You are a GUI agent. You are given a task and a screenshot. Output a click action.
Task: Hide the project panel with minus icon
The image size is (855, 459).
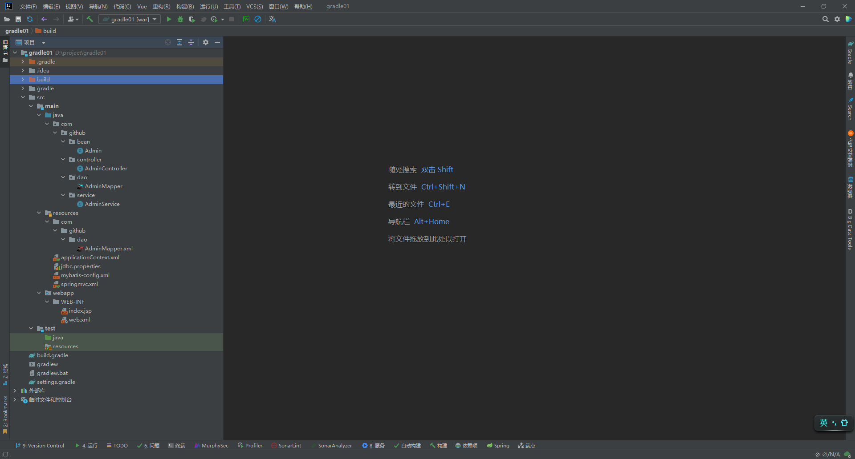coord(217,42)
